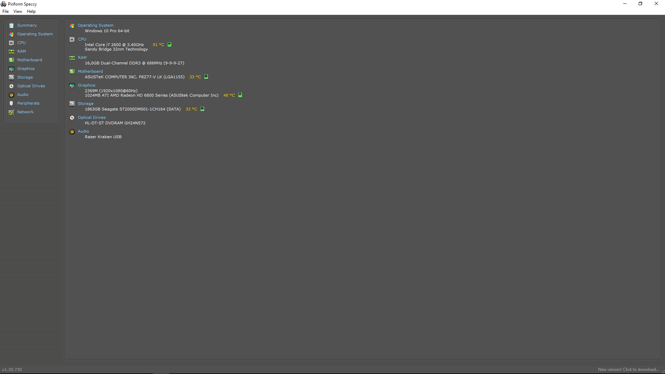The height and width of the screenshot is (374, 665).
Task: Click the Seagate ST2000DM001 drive text
Action: (x=133, y=109)
